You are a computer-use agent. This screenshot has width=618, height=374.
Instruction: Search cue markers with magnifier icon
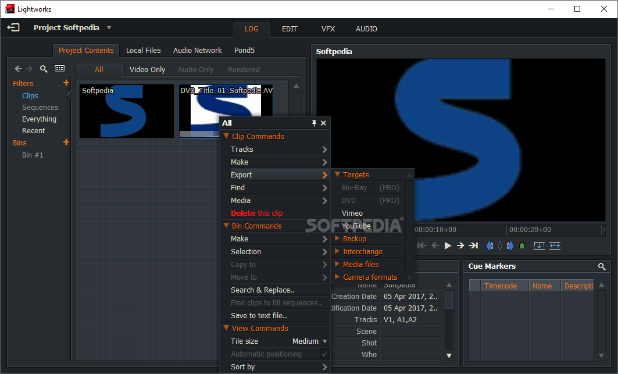pyautogui.click(x=602, y=267)
